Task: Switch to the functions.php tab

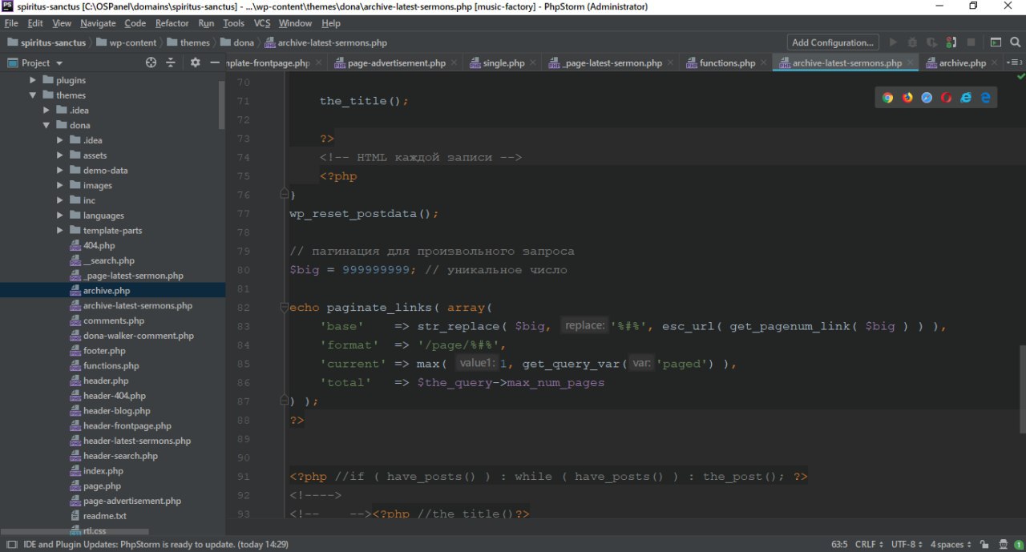Action: click(x=727, y=62)
